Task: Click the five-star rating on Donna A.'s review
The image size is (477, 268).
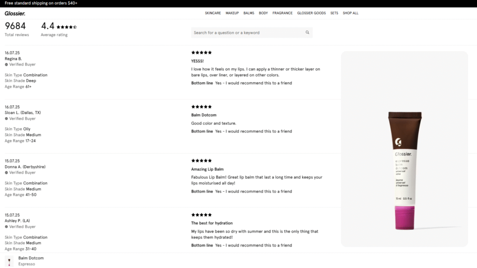Action: tap(201, 161)
